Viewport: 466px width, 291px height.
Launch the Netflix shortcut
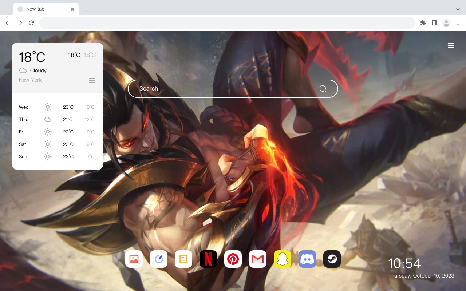208,259
